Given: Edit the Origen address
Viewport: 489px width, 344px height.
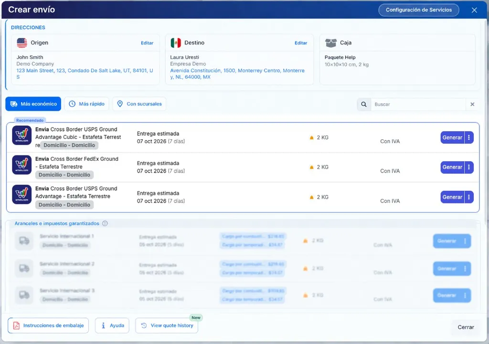Looking at the screenshot, I should [x=147, y=43].
